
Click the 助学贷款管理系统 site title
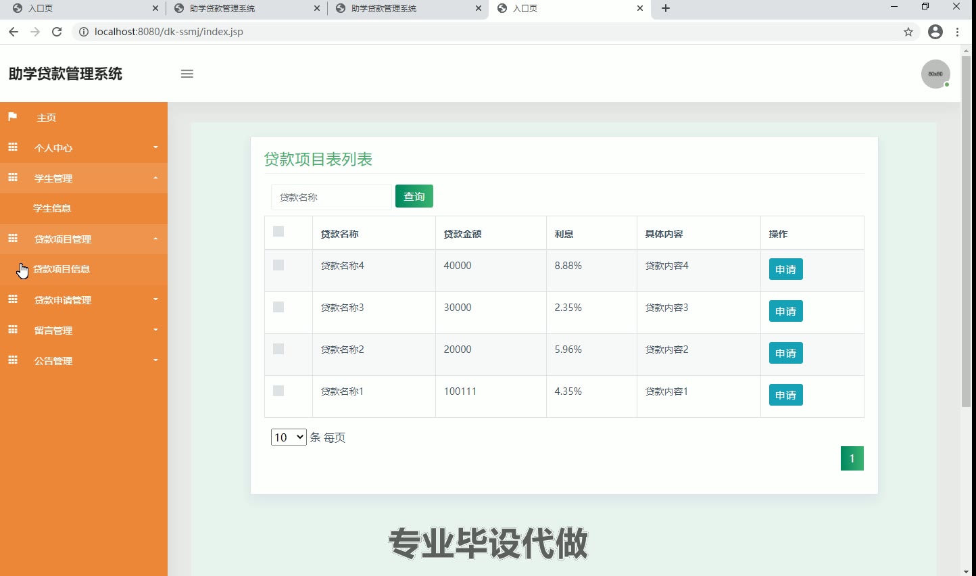click(66, 74)
